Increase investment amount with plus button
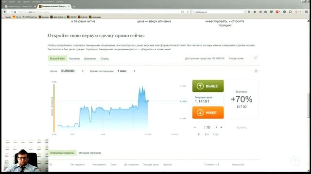 click(221, 127)
